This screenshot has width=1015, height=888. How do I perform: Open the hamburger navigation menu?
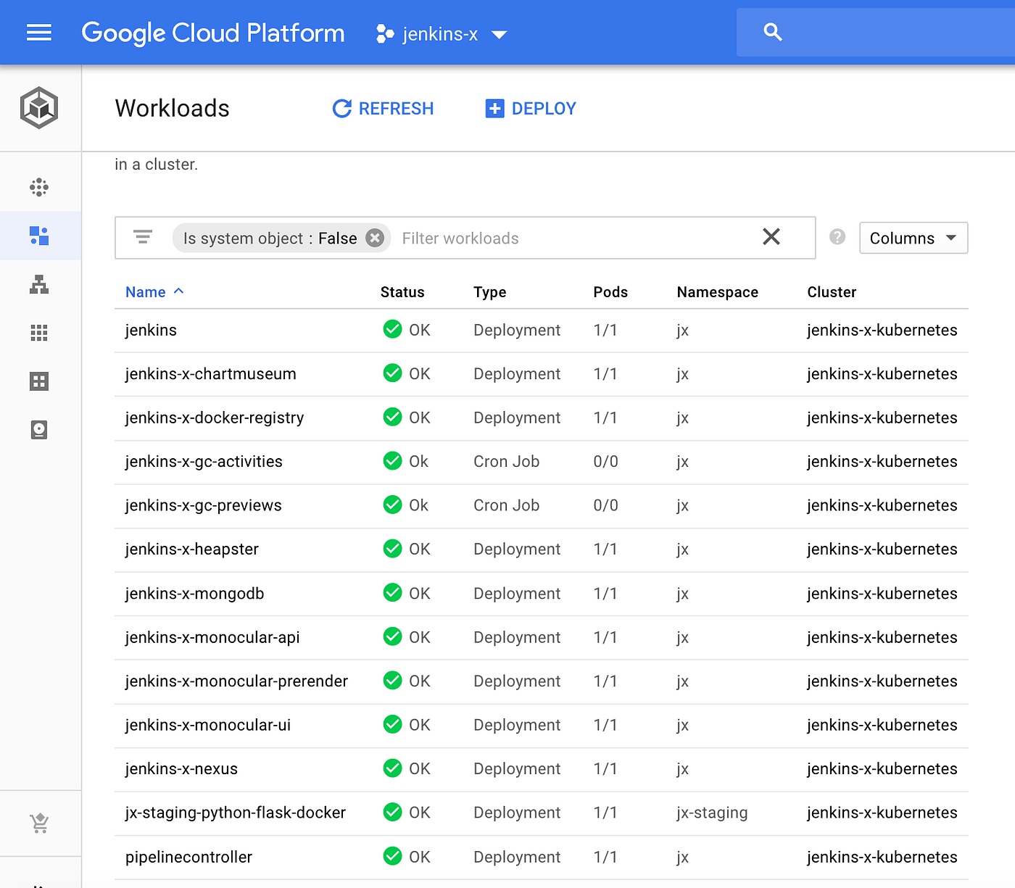39,33
